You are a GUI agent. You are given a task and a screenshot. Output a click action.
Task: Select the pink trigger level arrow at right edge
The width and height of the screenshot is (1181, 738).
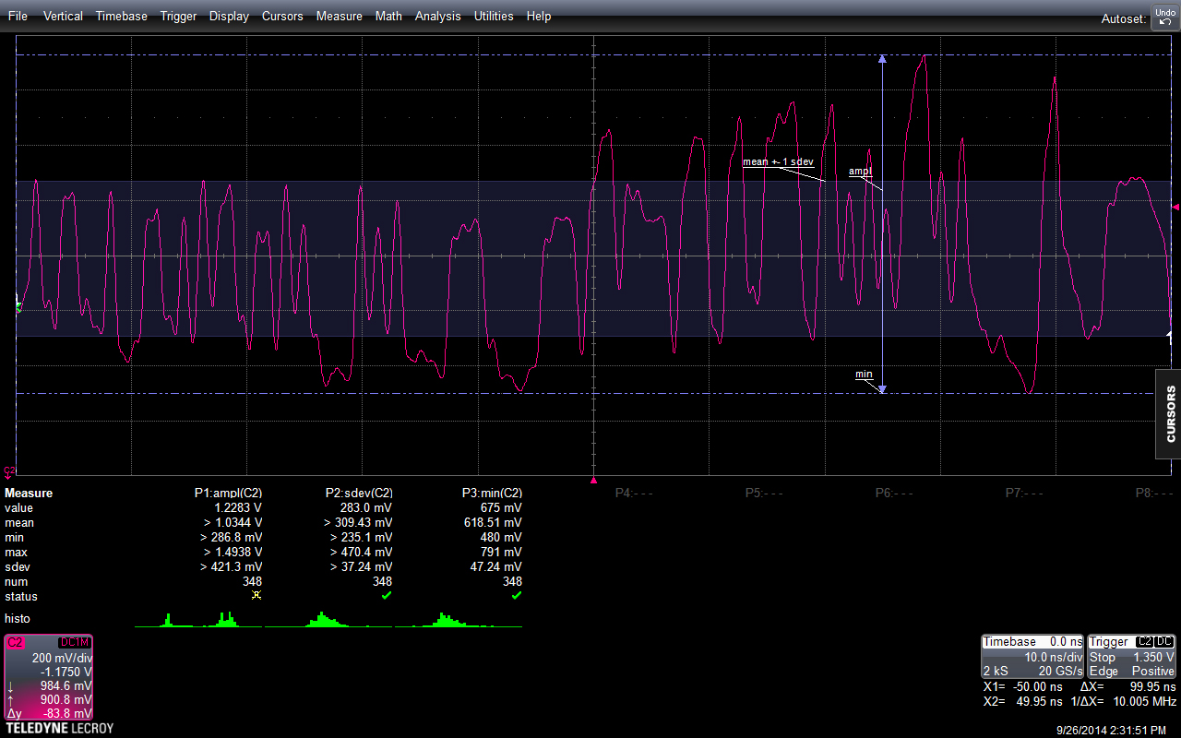1175,208
